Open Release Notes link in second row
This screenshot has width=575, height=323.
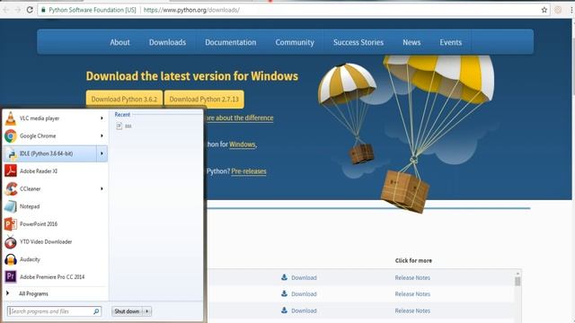coord(412,294)
